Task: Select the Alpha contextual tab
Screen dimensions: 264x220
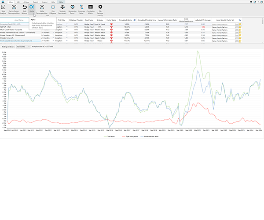Action: tap(61, 2)
